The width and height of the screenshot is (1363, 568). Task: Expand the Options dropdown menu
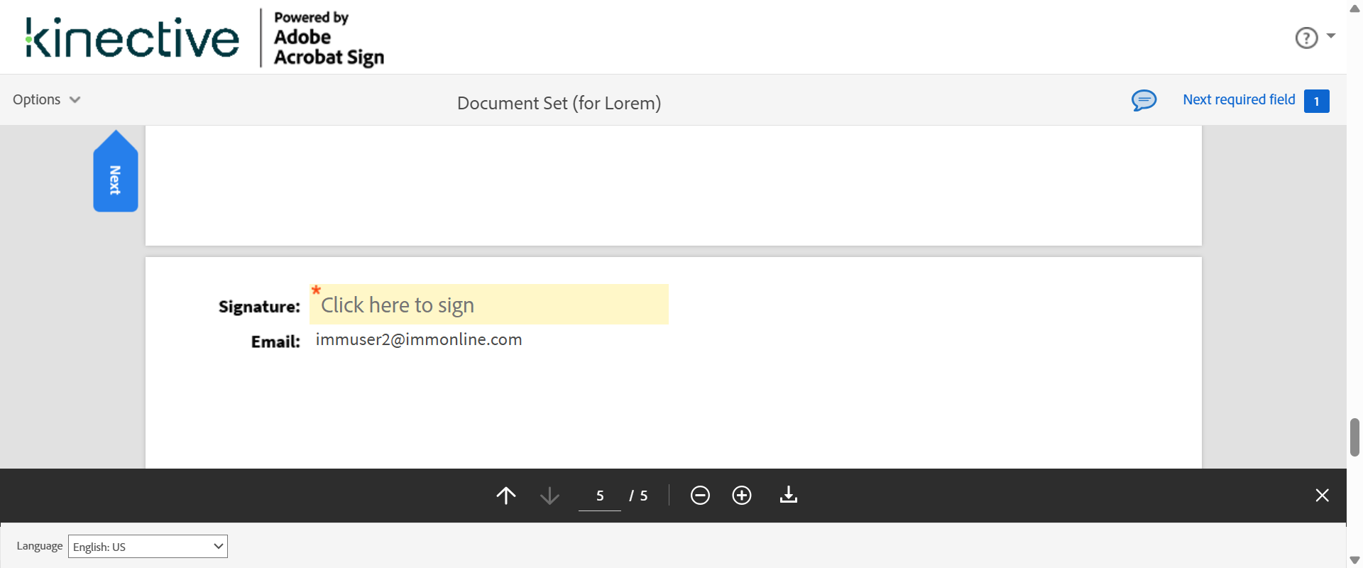point(46,99)
